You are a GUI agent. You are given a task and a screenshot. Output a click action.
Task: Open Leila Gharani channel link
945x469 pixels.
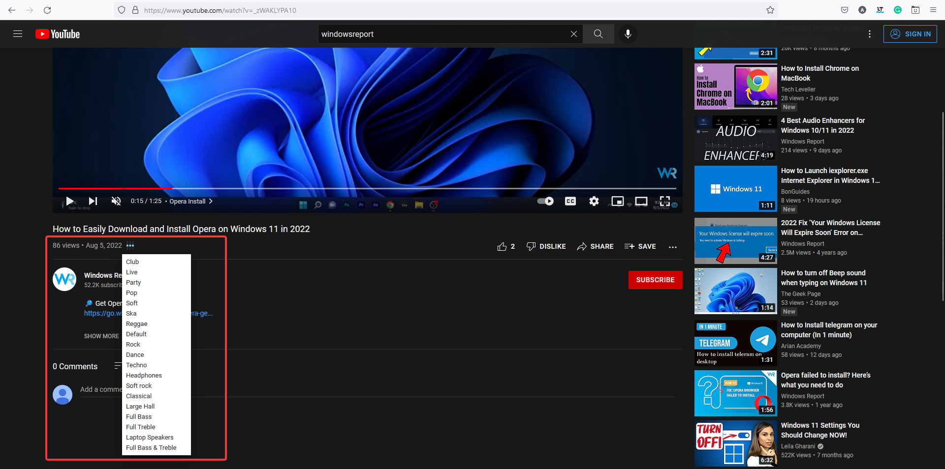click(x=798, y=446)
